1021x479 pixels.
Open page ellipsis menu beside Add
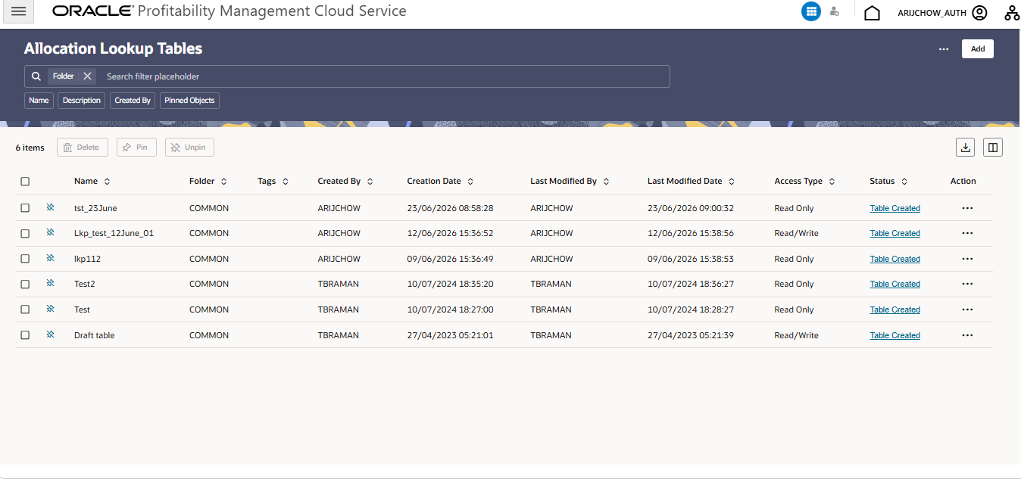944,48
